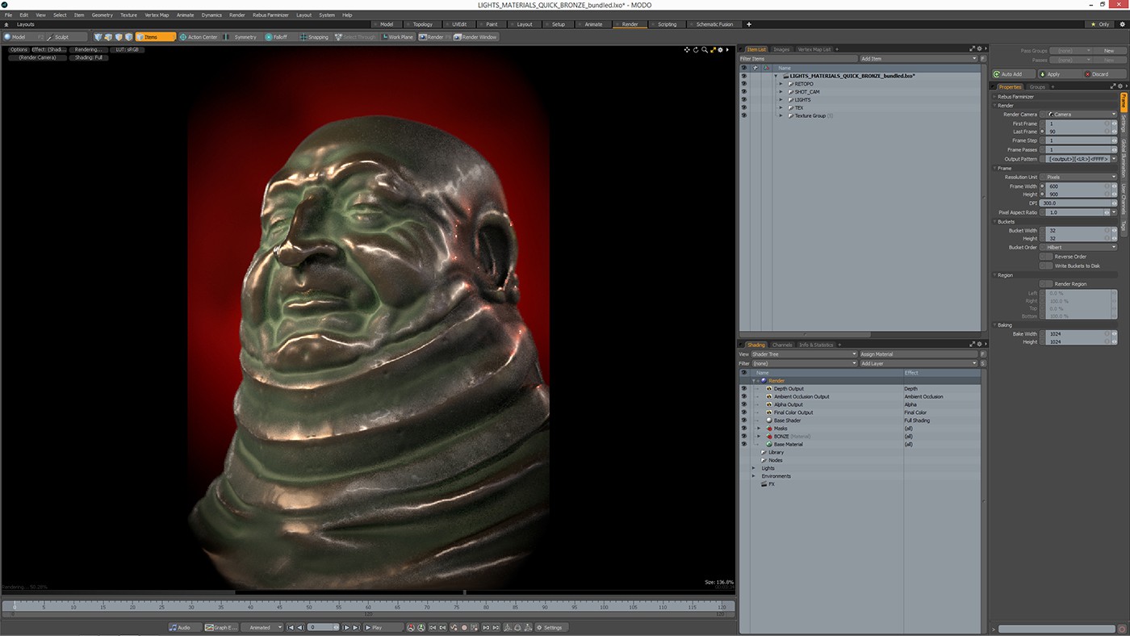Expand the Environments section
This screenshot has width=1130, height=636.
[x=754, y=476]
